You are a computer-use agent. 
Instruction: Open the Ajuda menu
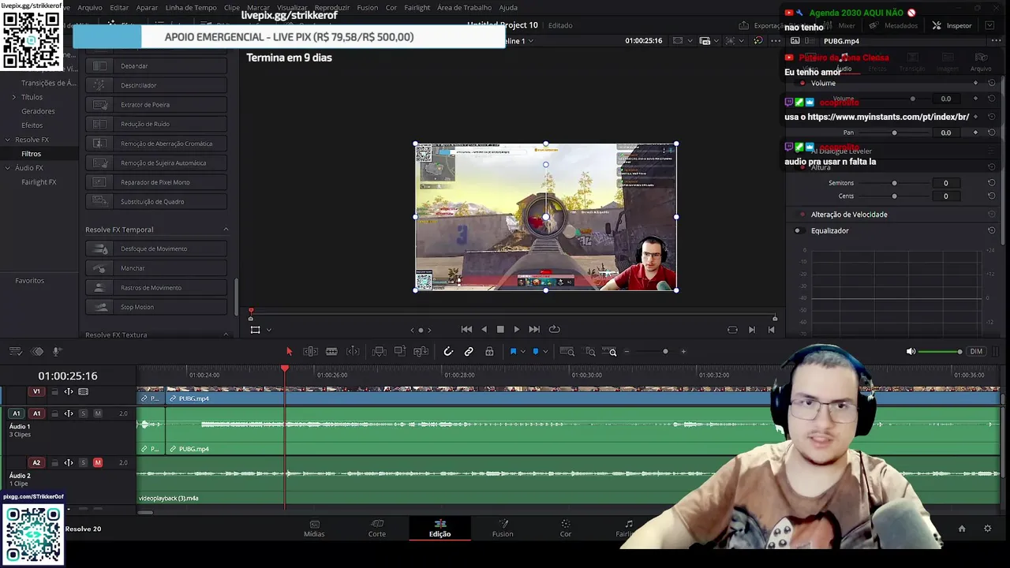click(508, 8)
